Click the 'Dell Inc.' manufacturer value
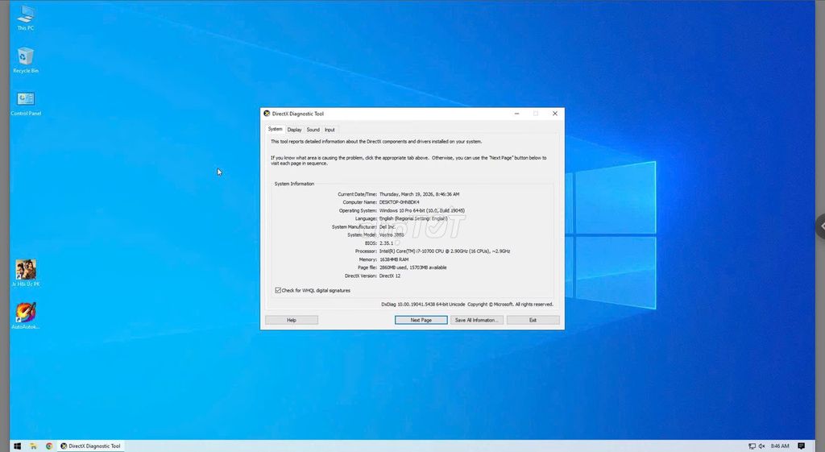The width and height of the screenshot is (825, 452). [388, 226]
